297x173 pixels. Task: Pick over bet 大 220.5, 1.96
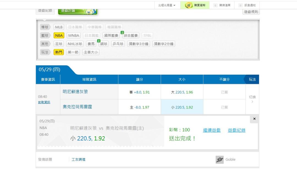point(182,92)
